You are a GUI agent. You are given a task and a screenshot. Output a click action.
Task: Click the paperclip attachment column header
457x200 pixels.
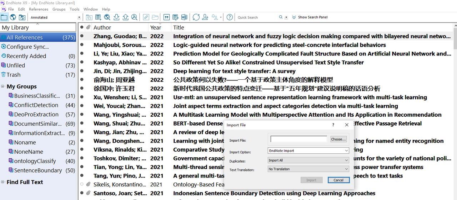coord(88,27)
